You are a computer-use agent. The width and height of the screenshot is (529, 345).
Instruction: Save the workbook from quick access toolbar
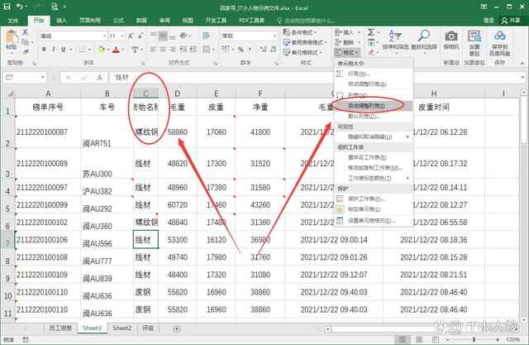click(7, 6)
